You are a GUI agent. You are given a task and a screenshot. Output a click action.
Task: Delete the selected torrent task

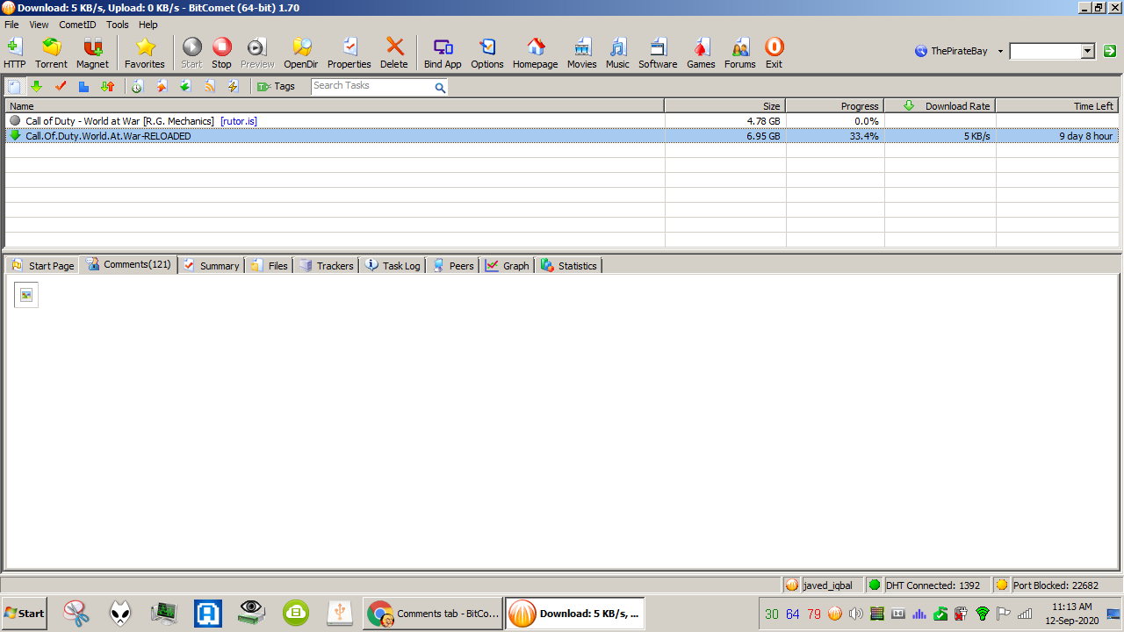point(394,53)
